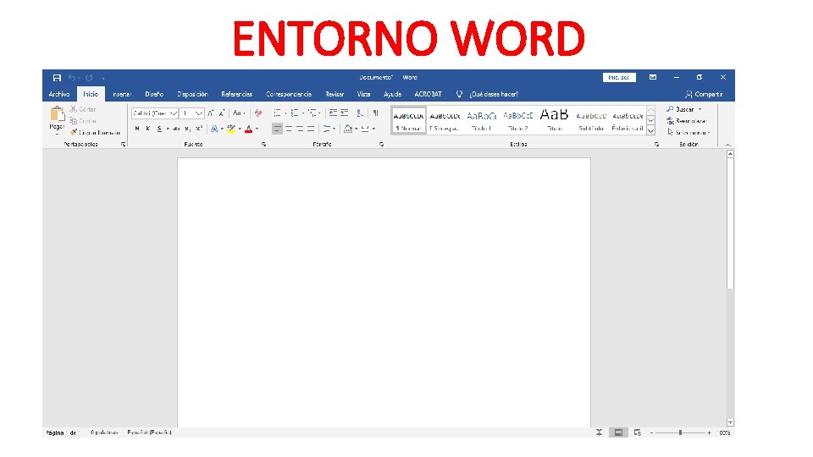
Task: Apply the Sin espaciado style
Action: click(445, 121)
